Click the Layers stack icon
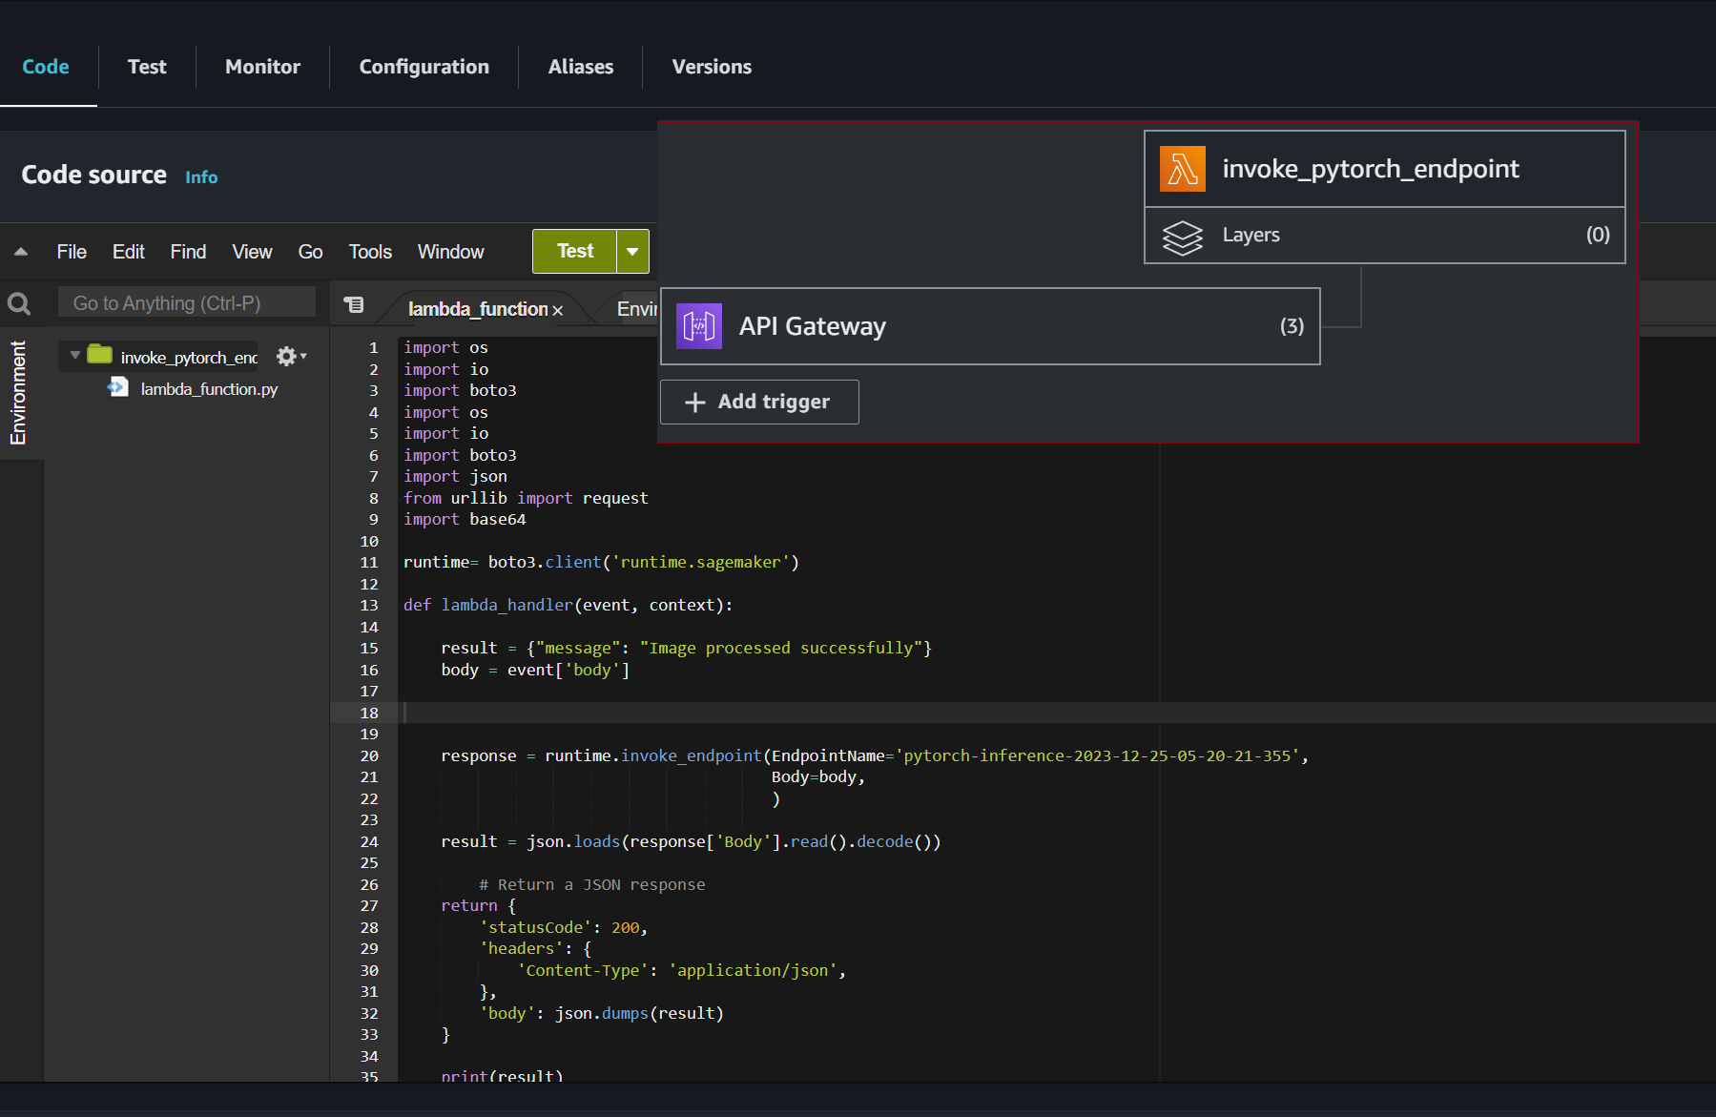The width and height of the screenshot is (1716, 1117). [1183, 238]
